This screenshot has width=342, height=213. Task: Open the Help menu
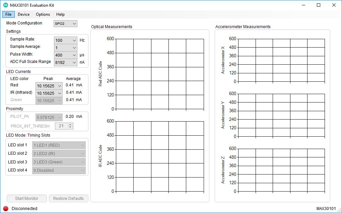click(60, 14)
